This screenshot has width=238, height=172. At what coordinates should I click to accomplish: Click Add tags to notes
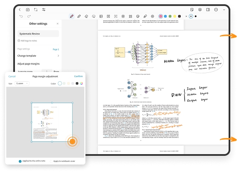27,41
